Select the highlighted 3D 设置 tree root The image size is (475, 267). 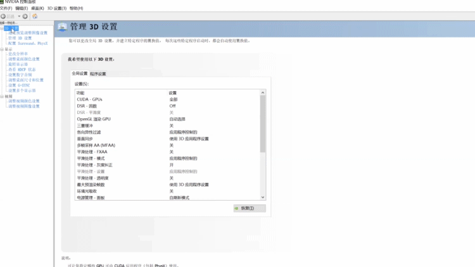pyautogui.click(x=11, y=28)
